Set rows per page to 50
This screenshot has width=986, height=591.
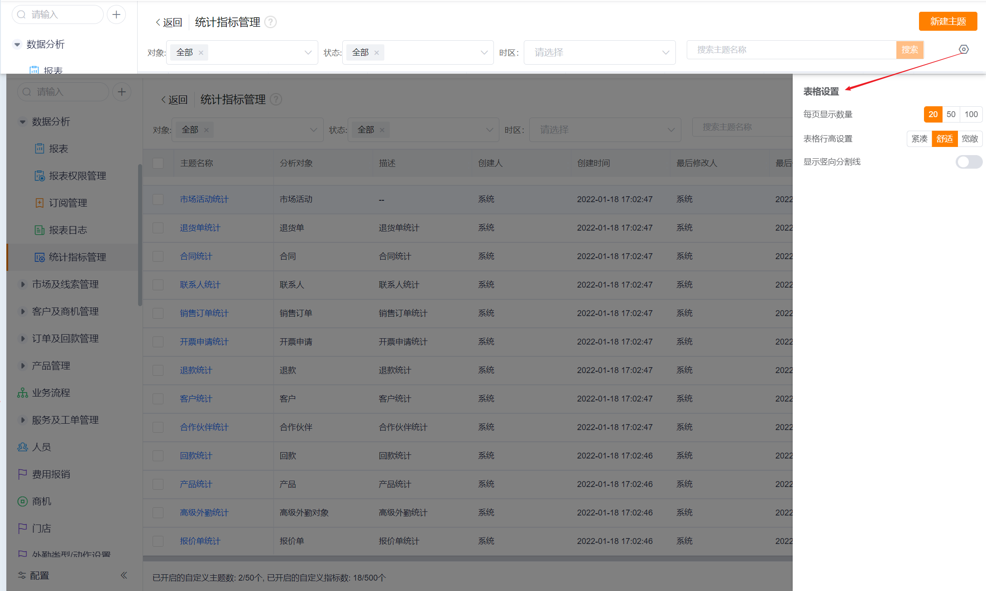951,114
